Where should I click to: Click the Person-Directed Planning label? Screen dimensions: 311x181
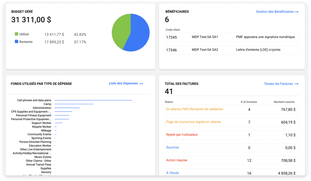tap(35, 142)
